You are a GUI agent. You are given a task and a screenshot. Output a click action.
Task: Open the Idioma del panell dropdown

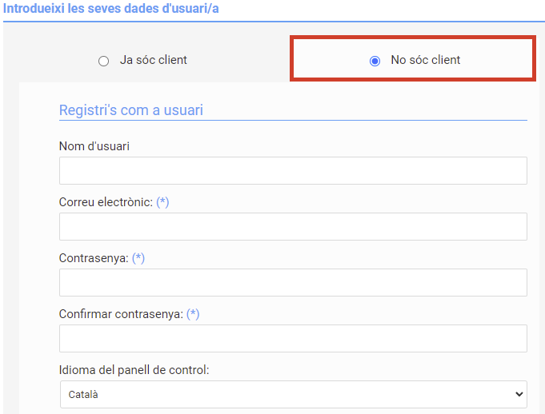pyautogui.click(x=294, y=394)
